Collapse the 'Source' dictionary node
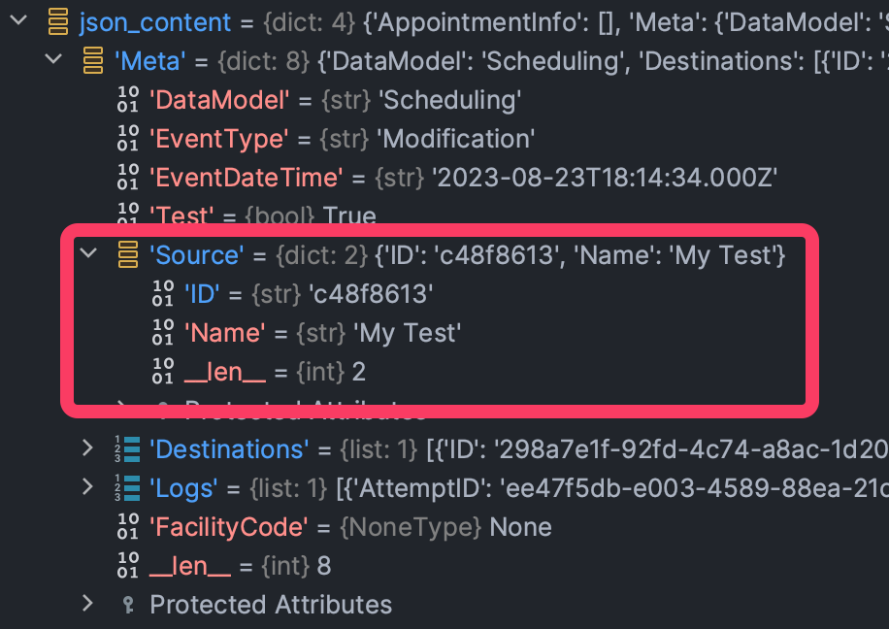 coord(88,254)
